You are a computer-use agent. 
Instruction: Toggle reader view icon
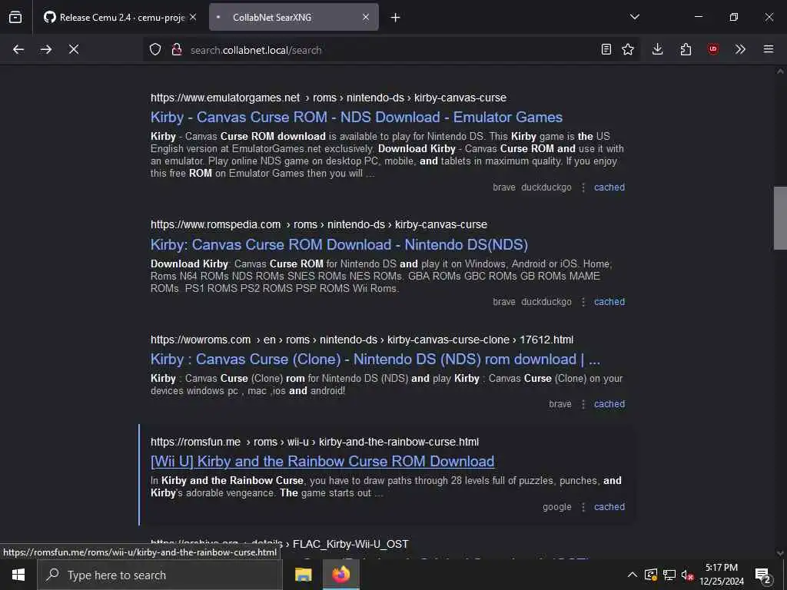click(606, 49)
